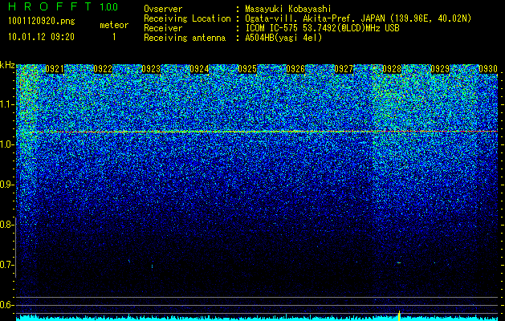Click the Receiving antenna label
This screenshot has width=505, height=321.
click(185, 38)
